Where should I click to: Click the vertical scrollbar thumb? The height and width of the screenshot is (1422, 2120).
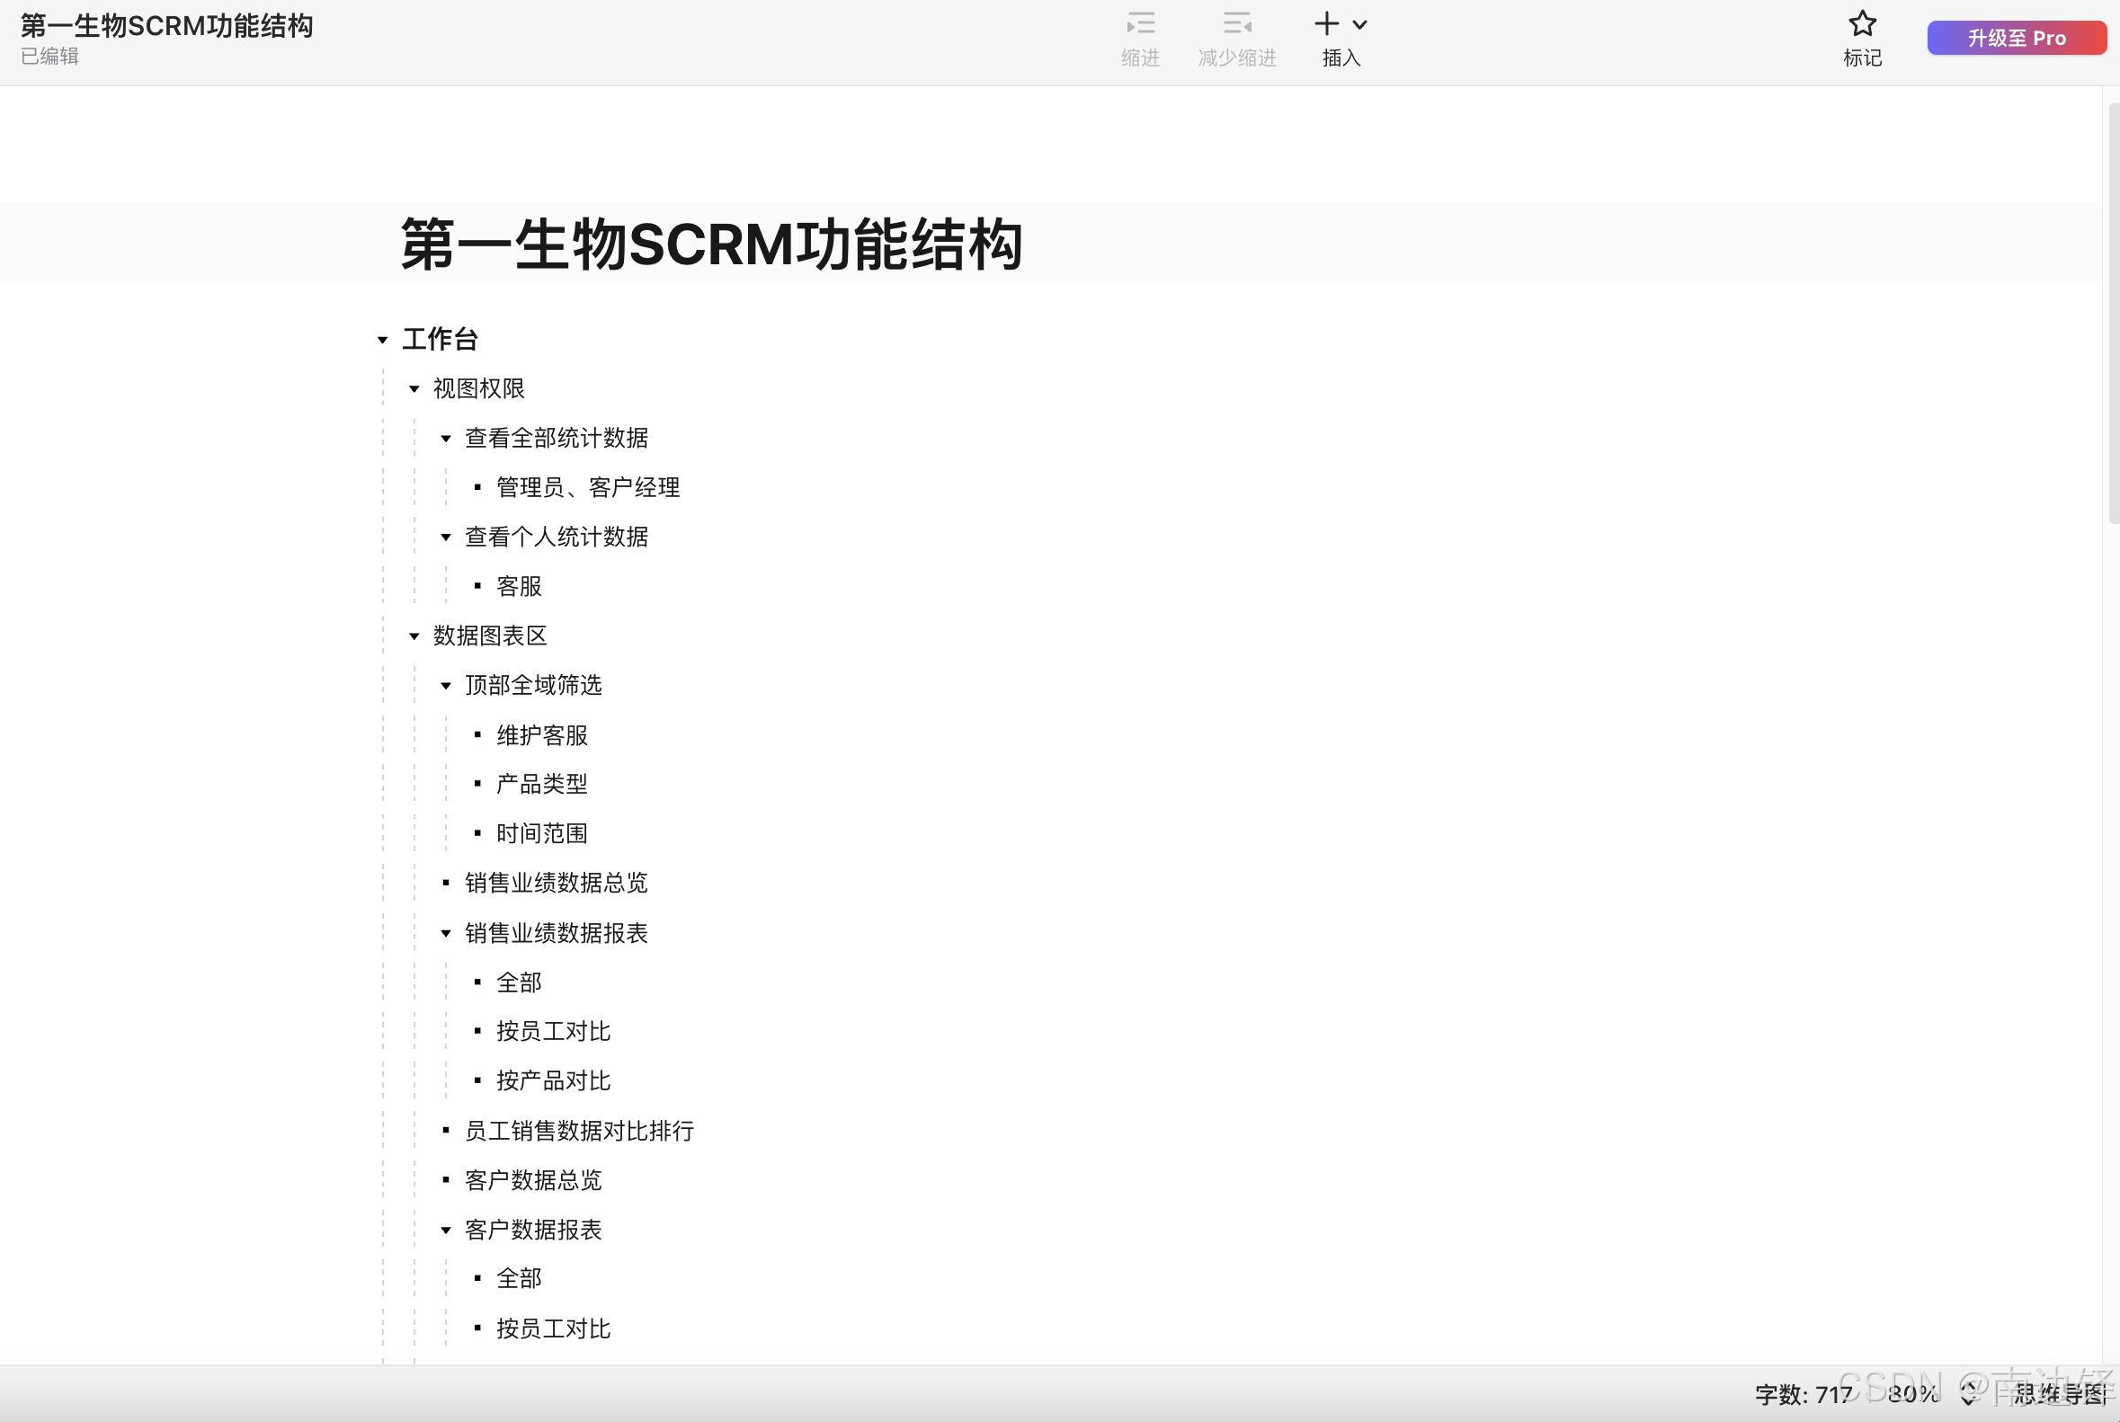(x=2113, y=313)
